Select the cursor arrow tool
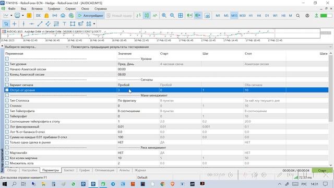334x188 pixels. click(x=6, y=23)
